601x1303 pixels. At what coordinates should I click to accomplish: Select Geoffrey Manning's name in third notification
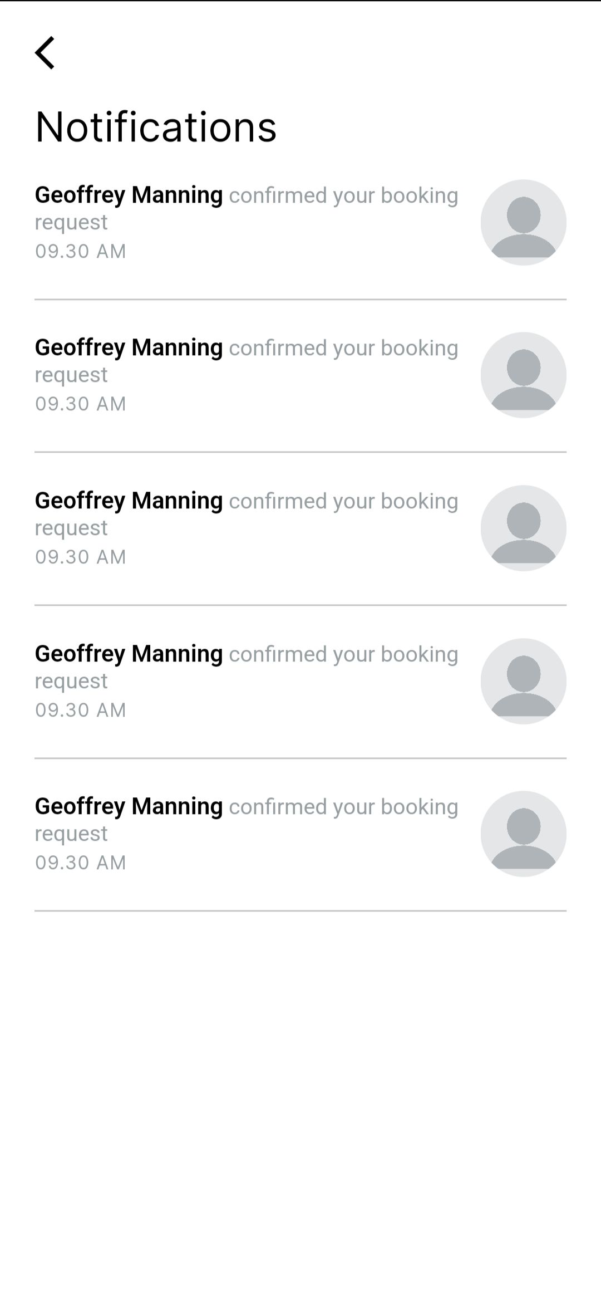[129, 501]
